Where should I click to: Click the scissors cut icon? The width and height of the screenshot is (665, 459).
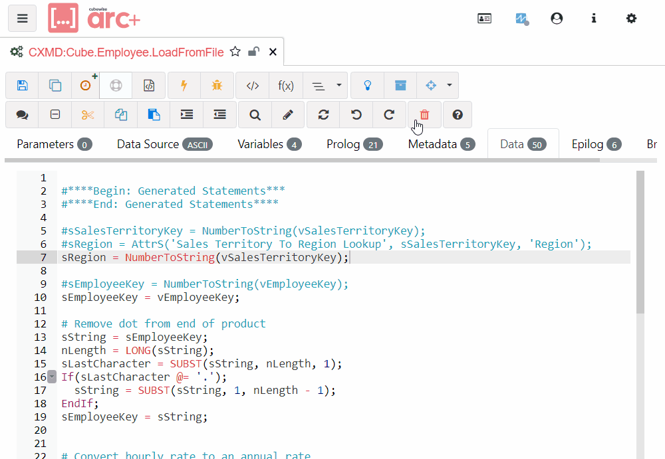88,114
